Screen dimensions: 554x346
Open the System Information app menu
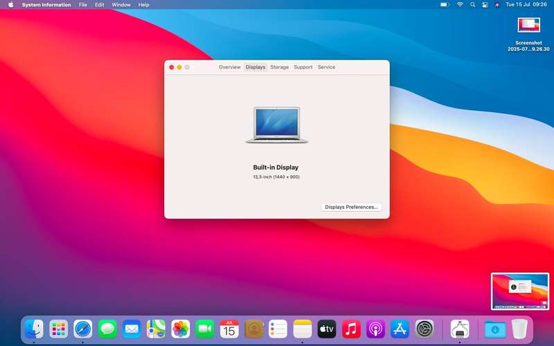(x=46, y=5)
